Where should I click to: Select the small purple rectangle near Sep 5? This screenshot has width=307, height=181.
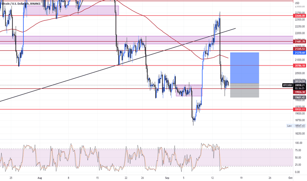[189, 90]
